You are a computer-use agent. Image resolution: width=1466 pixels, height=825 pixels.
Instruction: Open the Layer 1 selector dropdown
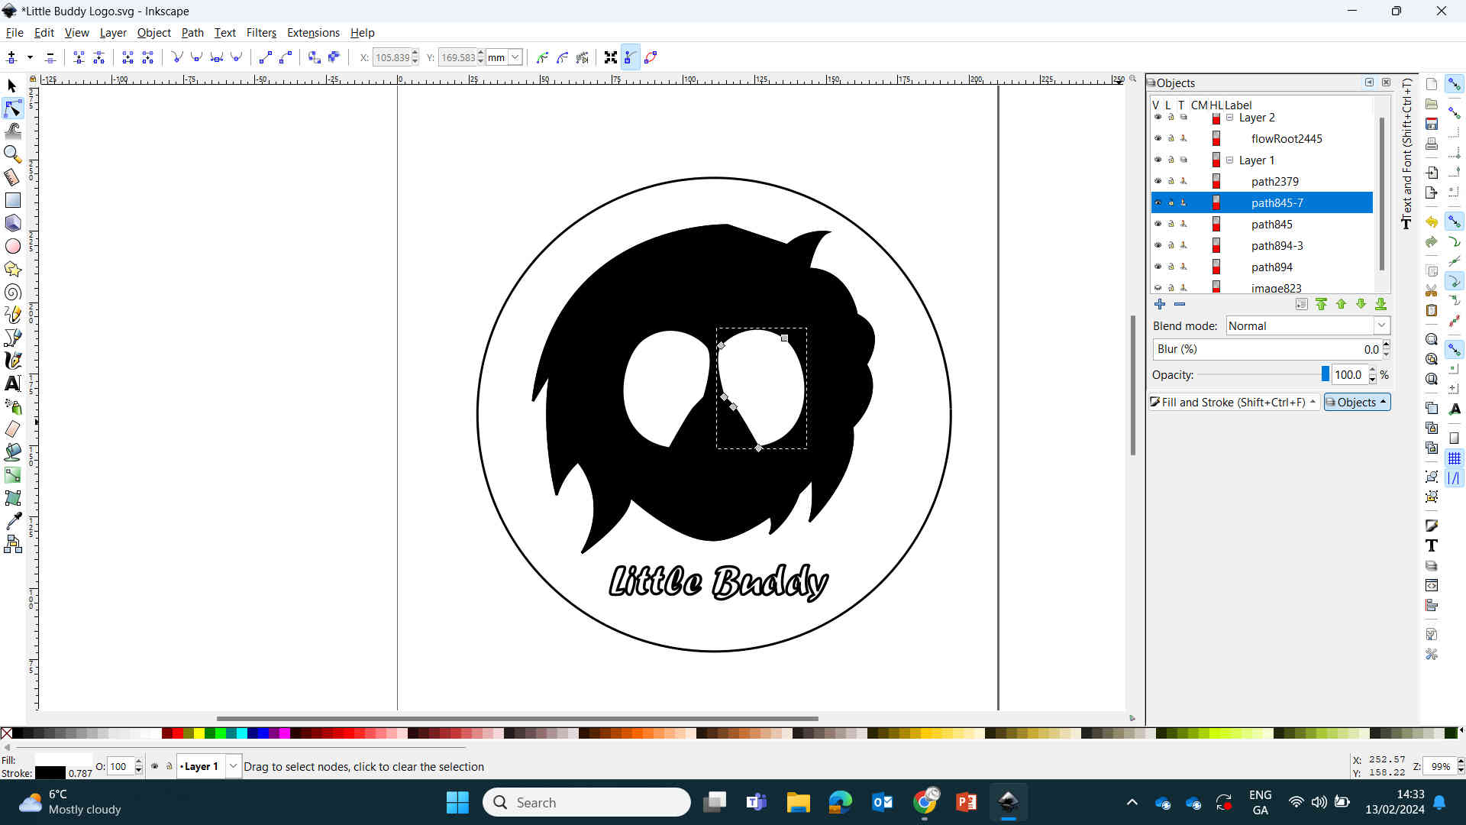(x=233, y=766)
